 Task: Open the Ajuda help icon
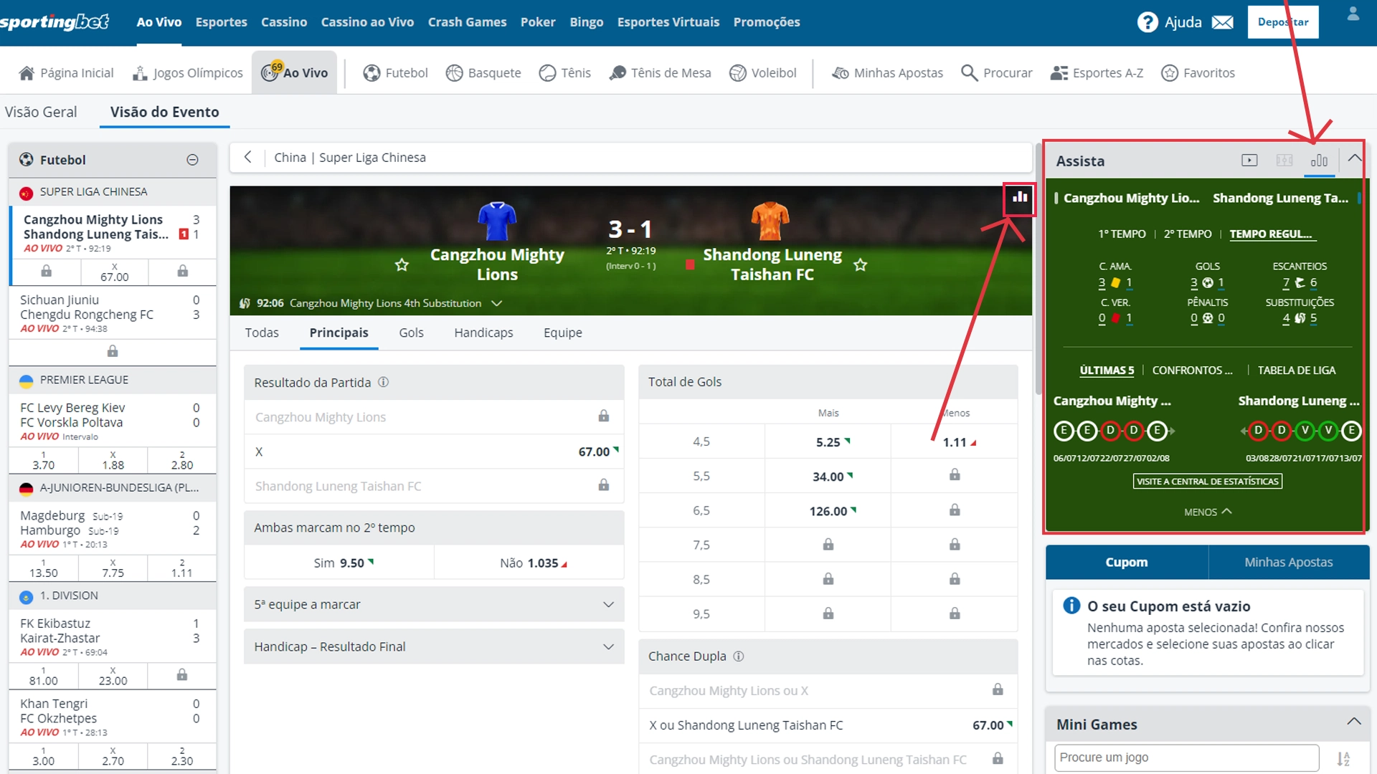[1148, 21]
